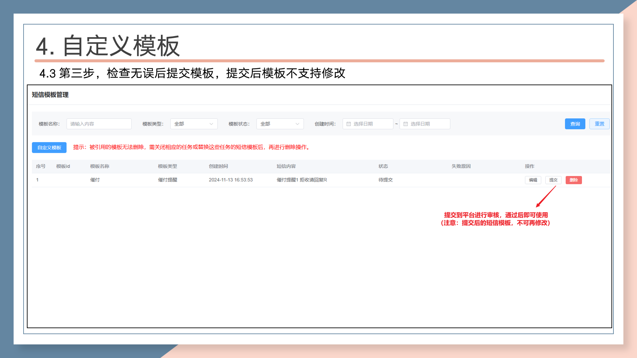The width and height of the screenshot is (637, 358).
Task: Click the 状态 column header
Action: pos(383,166)
